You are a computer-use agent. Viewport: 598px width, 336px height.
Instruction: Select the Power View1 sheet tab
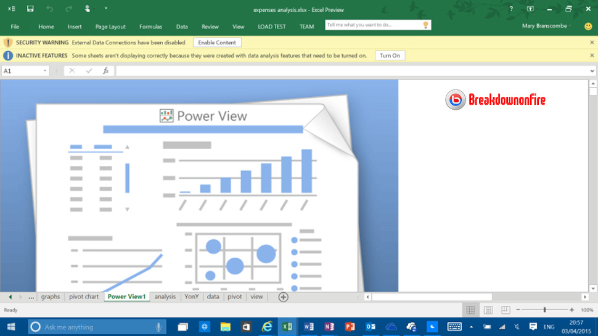(x=126, y=297)
